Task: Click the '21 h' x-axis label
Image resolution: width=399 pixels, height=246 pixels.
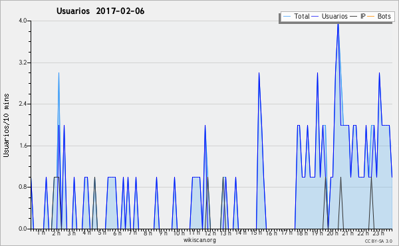Action: tap(348, 233)
